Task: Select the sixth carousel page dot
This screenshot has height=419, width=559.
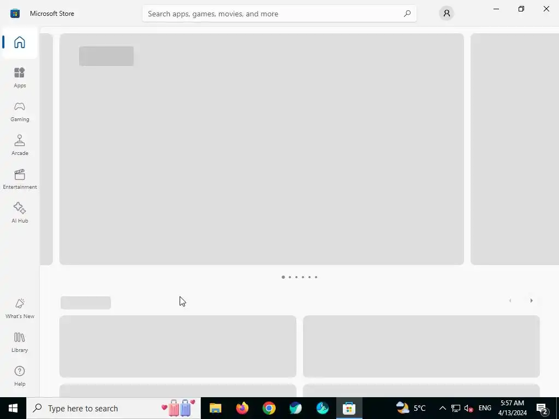Action: click(316, 277)
